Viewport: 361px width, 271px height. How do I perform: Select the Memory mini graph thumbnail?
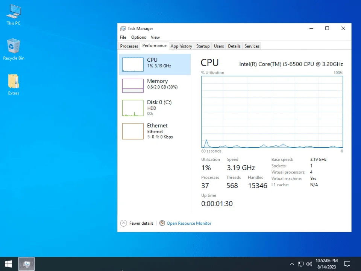[x=133, y=86]
